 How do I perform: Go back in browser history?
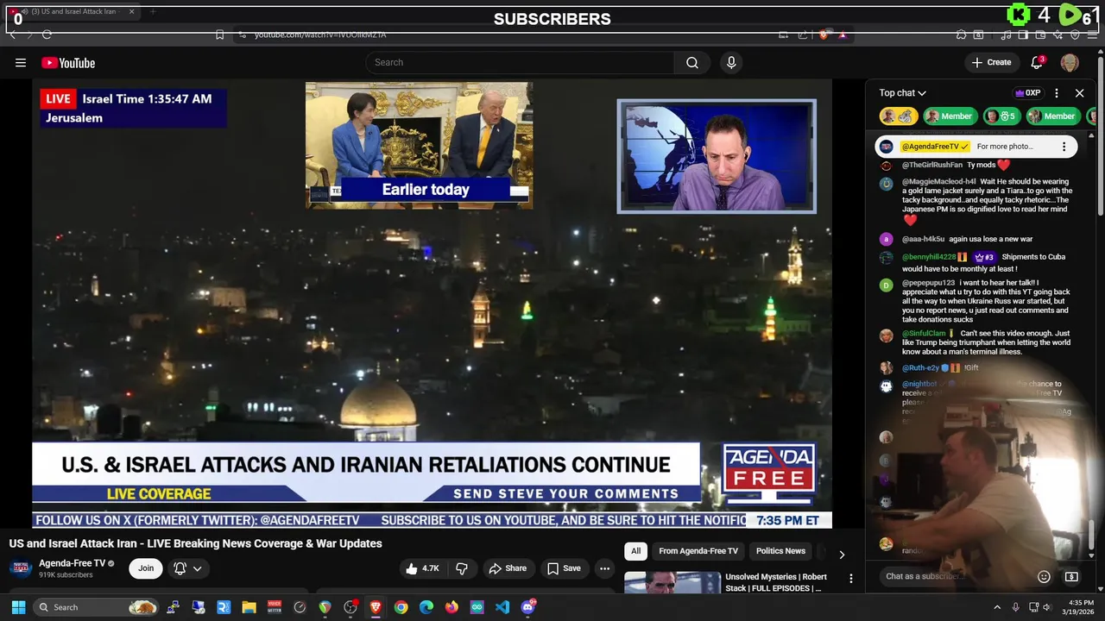13,34
